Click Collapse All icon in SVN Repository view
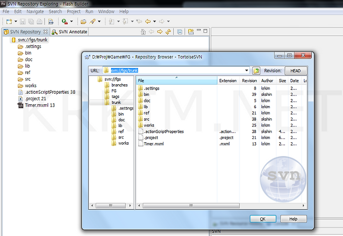The image size is (343, 236). point(180,32)
